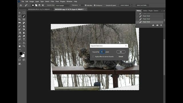183x103 pixels.
Task: Select the Rectangular Marquee tool
Action: coord(24,13)
